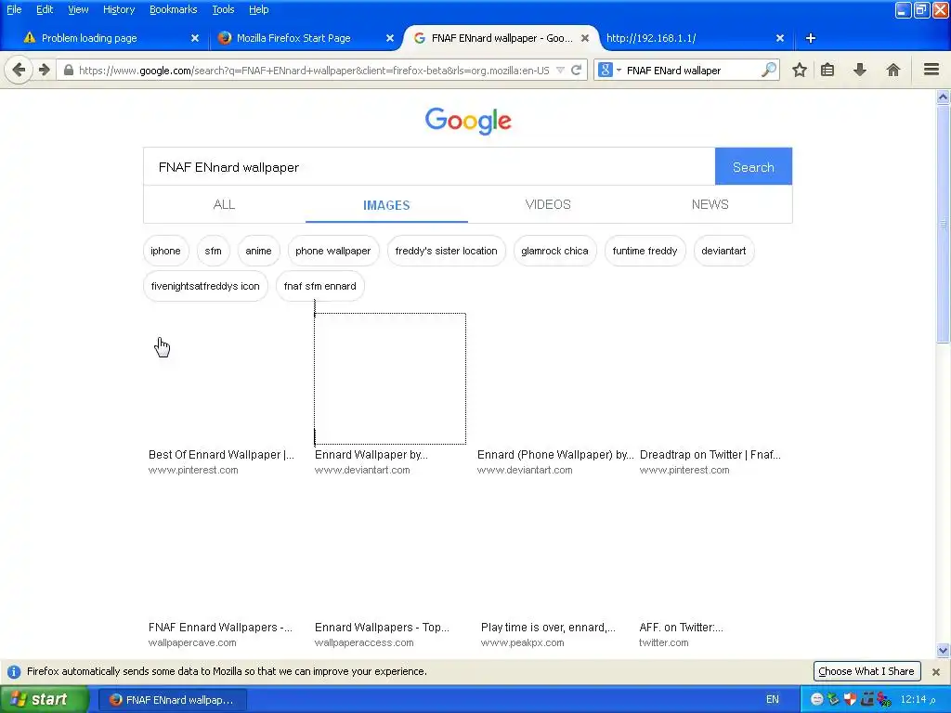
Task: Filter images by iphone chip
Action: [x=165, y=251]
